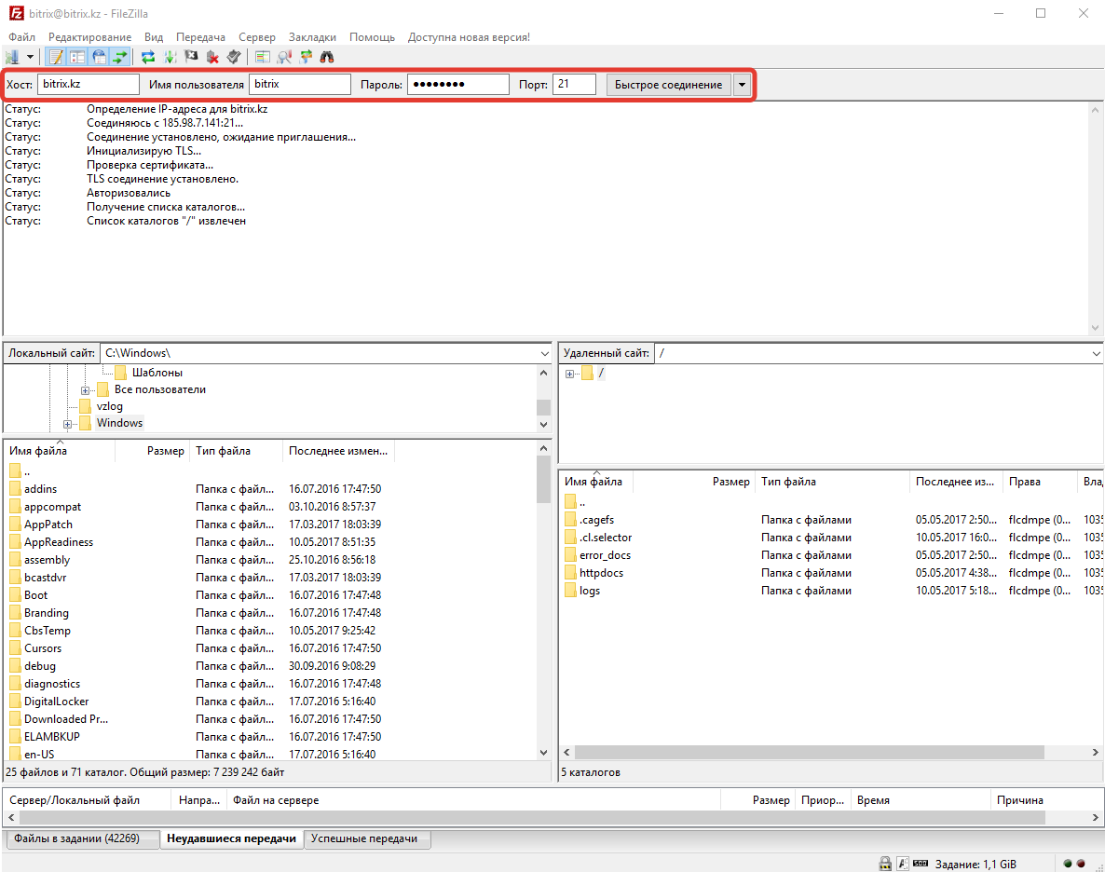Click the padlock encryption icon in status bar
This screenshot has height=872, width=1105.
pos(885,863)
